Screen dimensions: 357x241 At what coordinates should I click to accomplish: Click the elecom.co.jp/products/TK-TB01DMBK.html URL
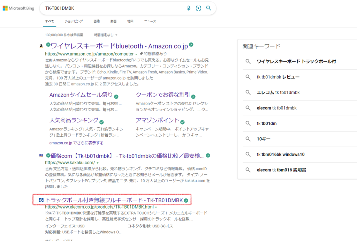click(99, 207)
